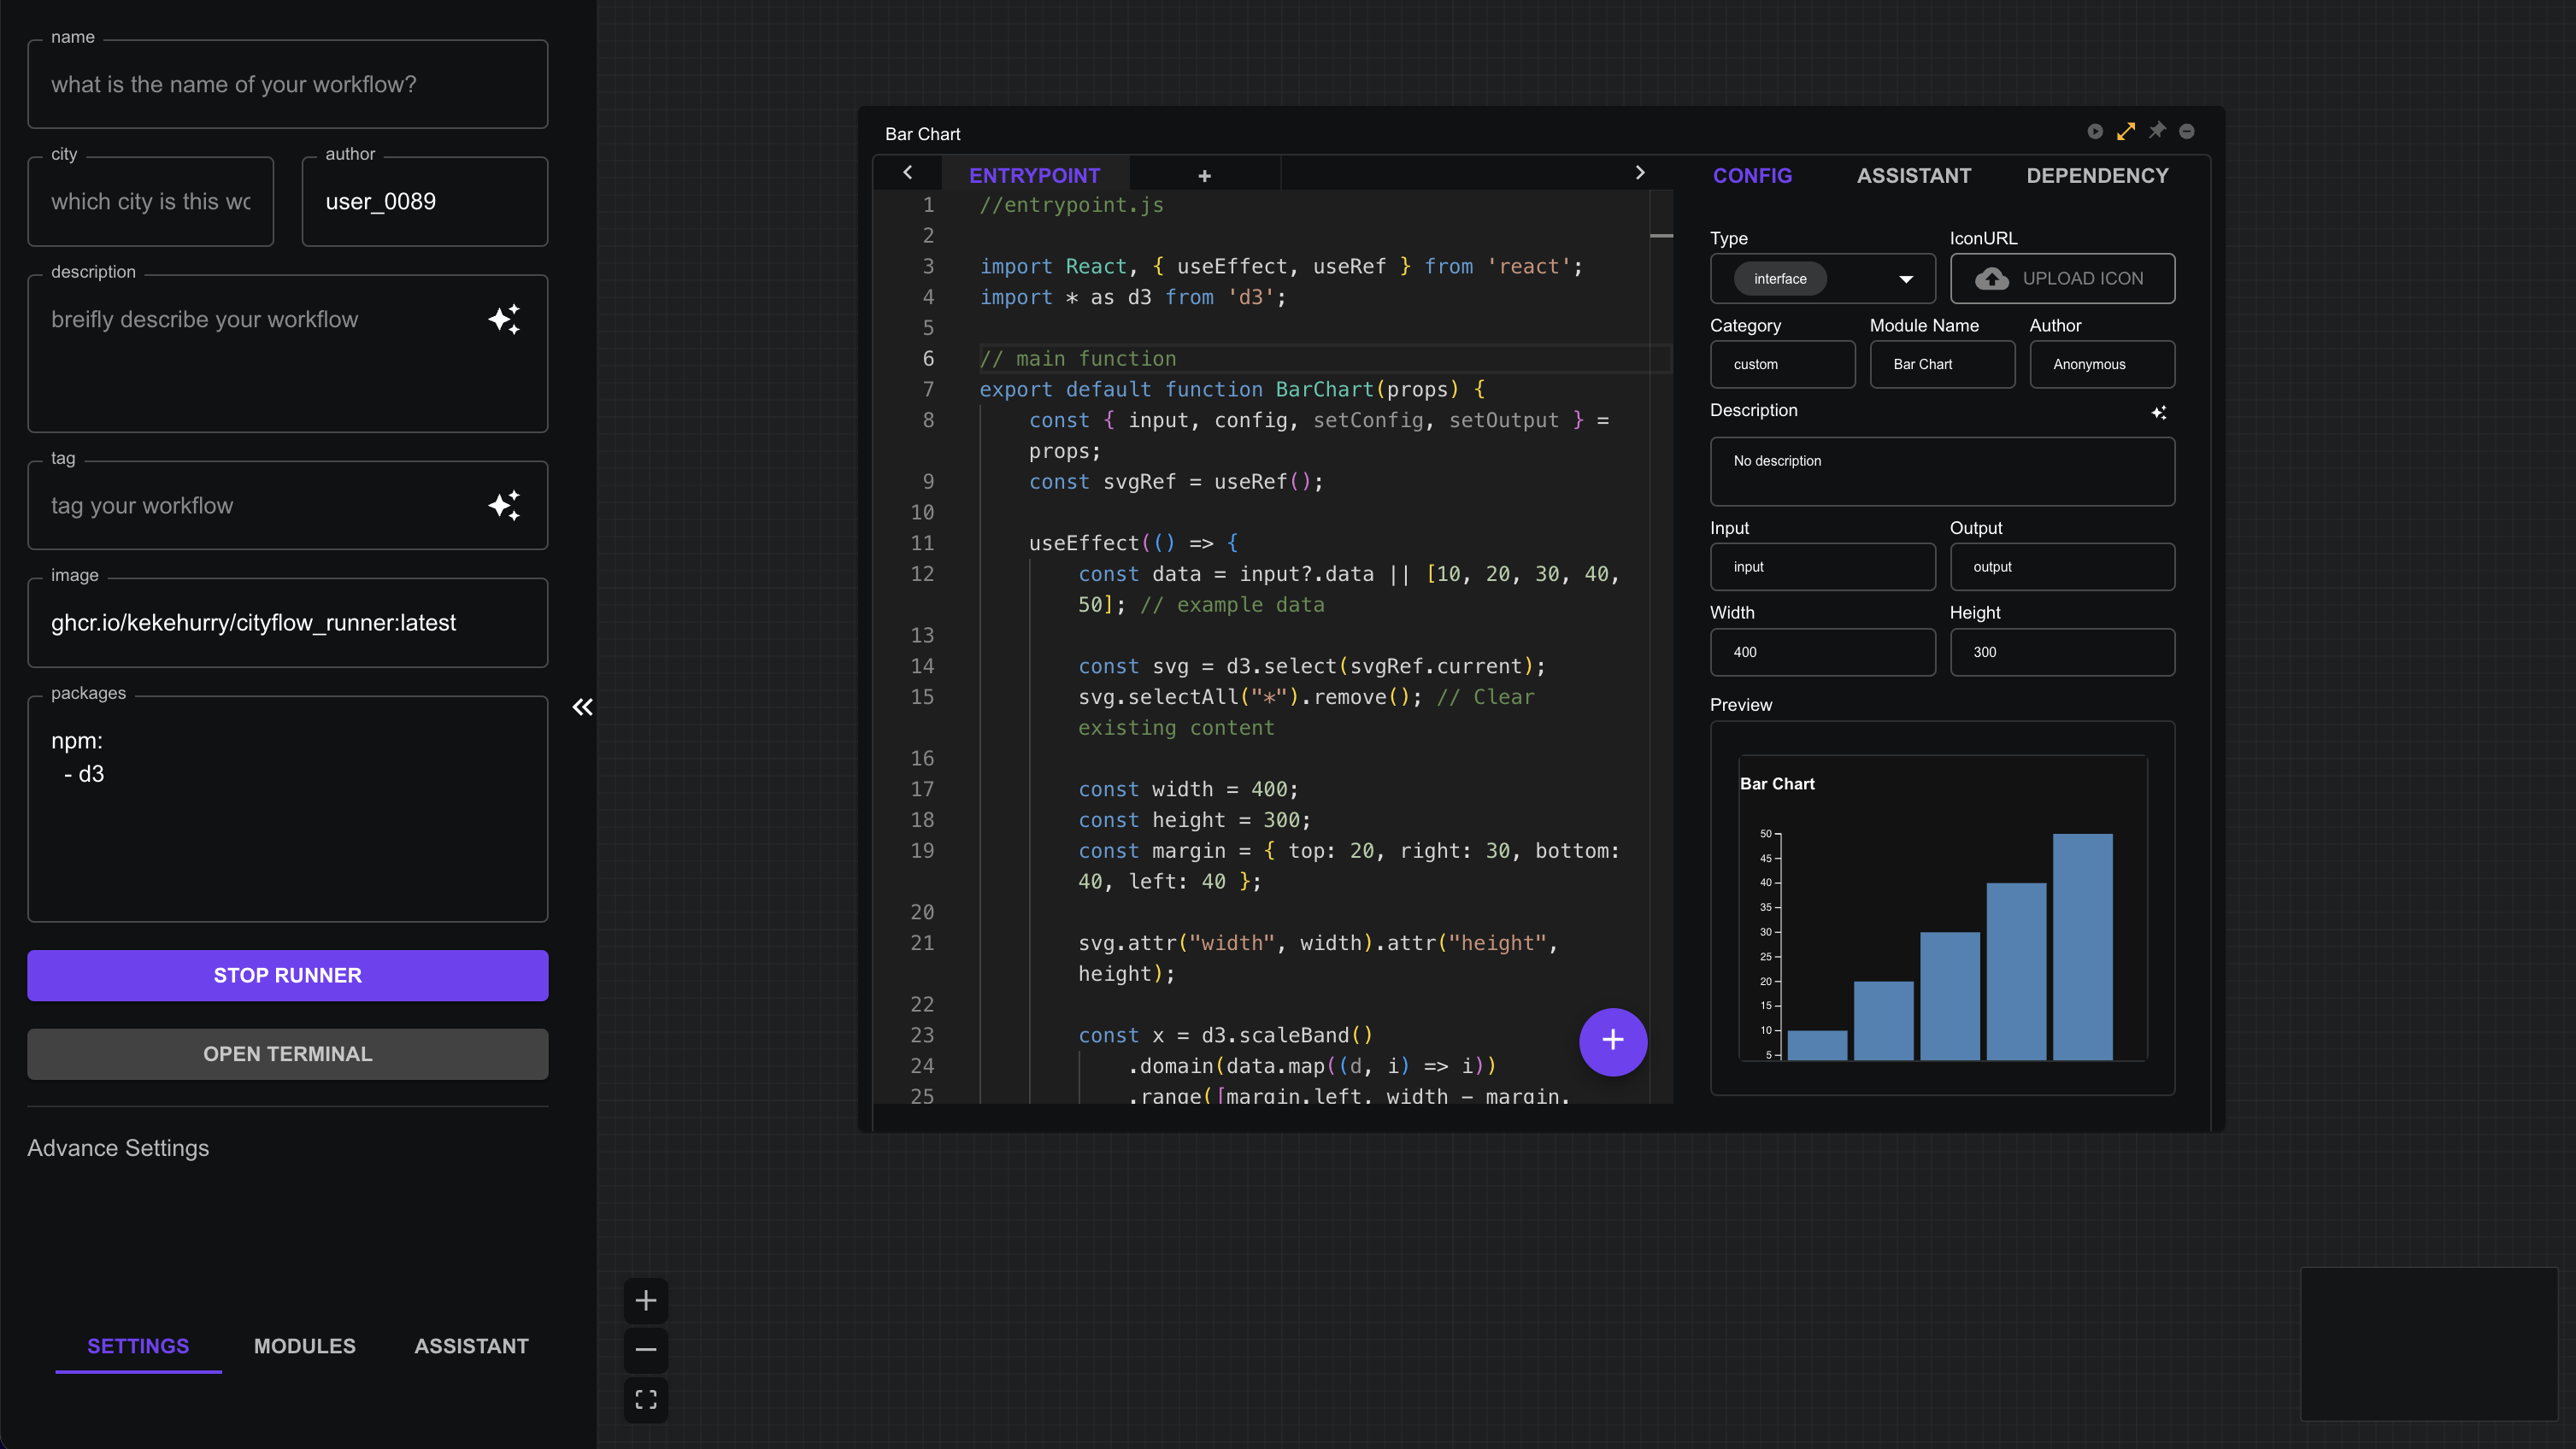
Task: Click the STOP RUNNER button
Action: pos(288,976)
